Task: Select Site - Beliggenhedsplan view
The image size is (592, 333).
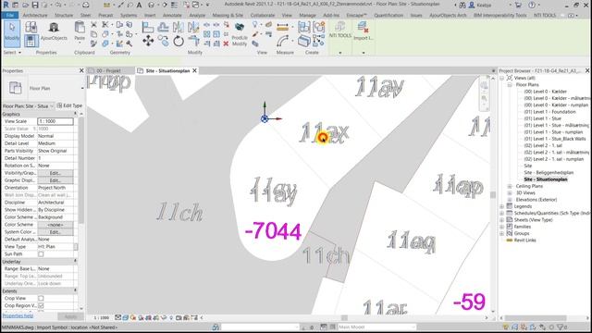Action: coord(549,173)
